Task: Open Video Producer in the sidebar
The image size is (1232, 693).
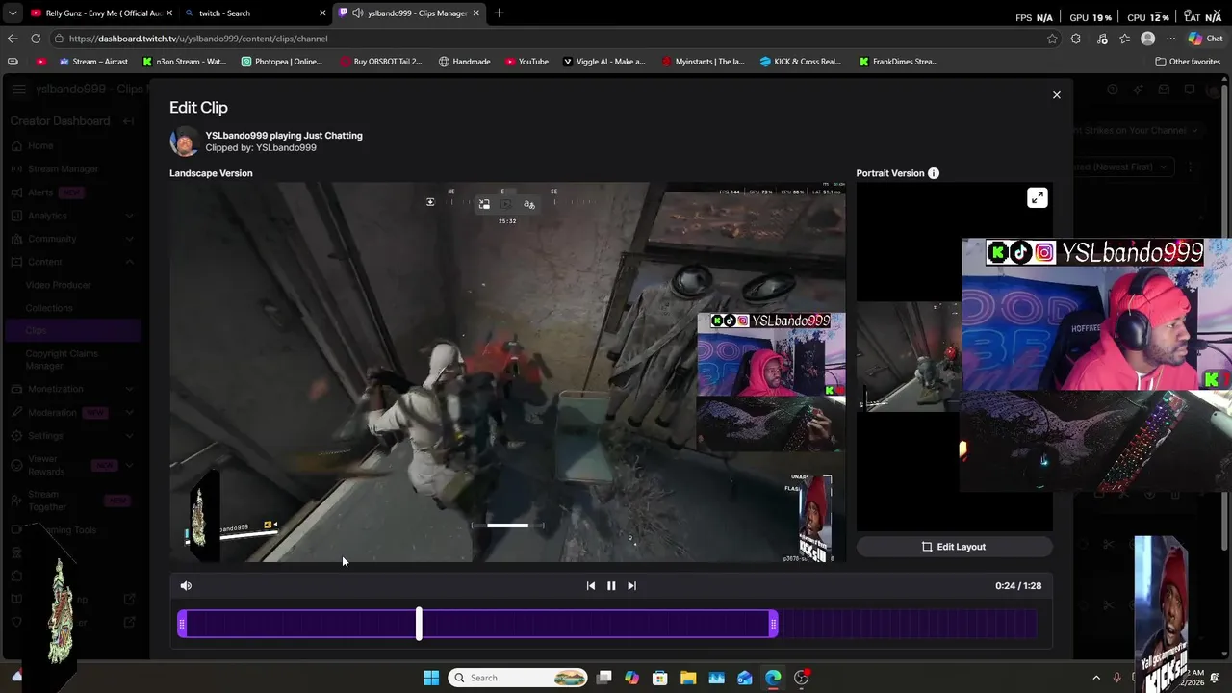Action: [59, 285]
